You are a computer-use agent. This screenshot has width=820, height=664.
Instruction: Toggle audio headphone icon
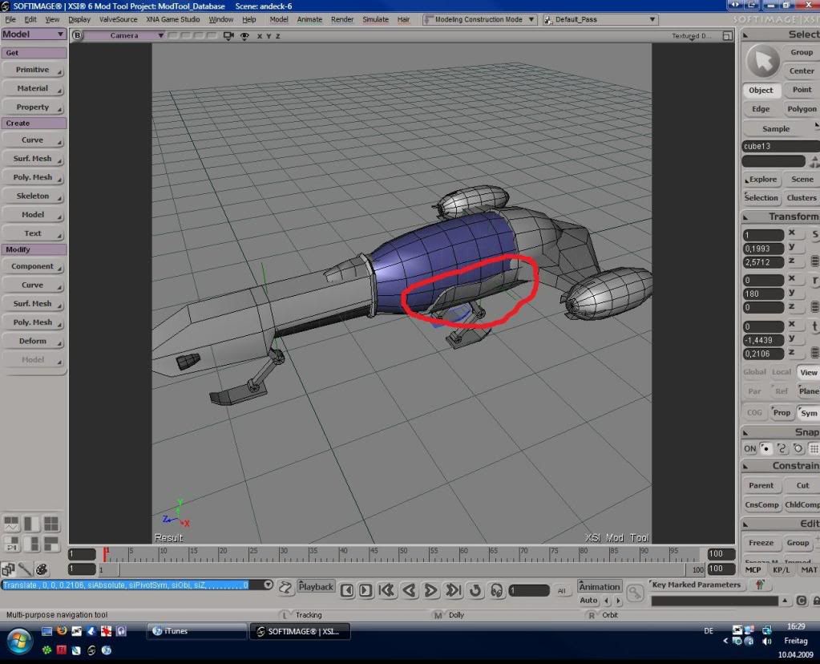point(496,590)
